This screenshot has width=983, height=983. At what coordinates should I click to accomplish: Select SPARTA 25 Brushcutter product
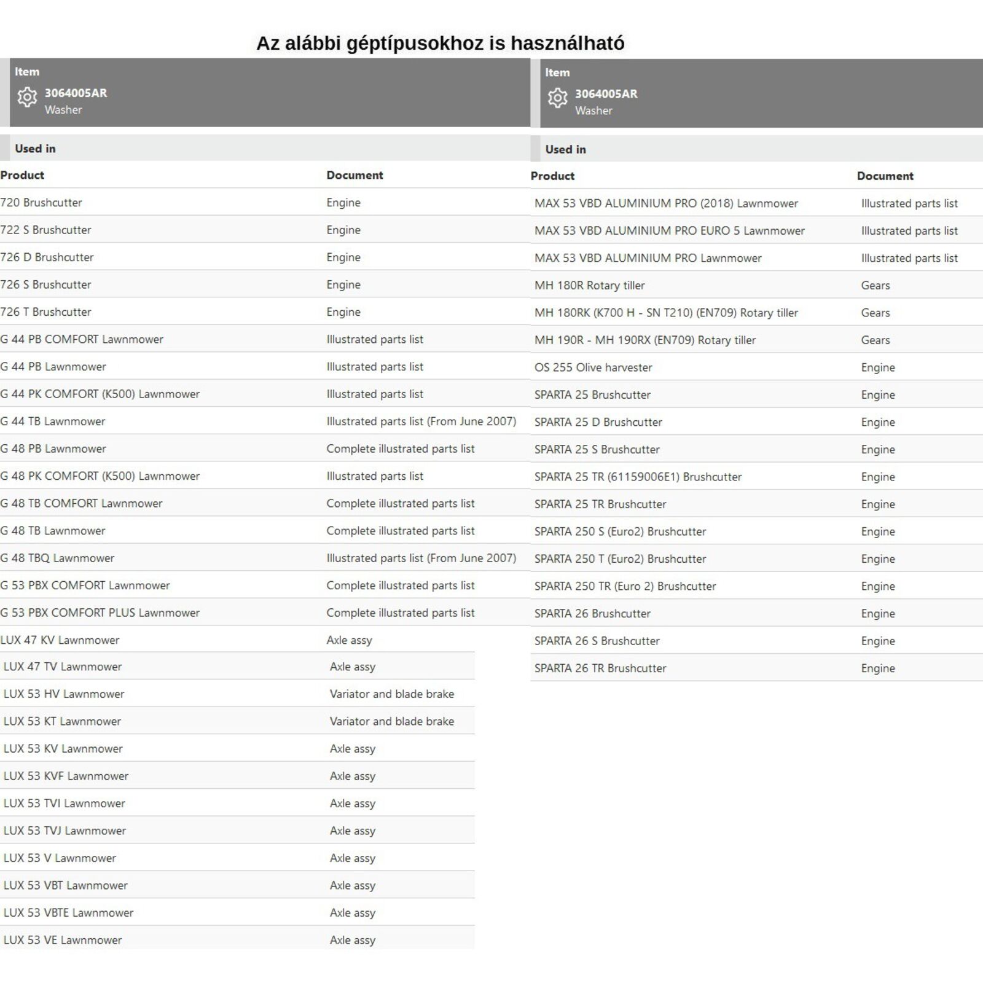click(592, 395)
